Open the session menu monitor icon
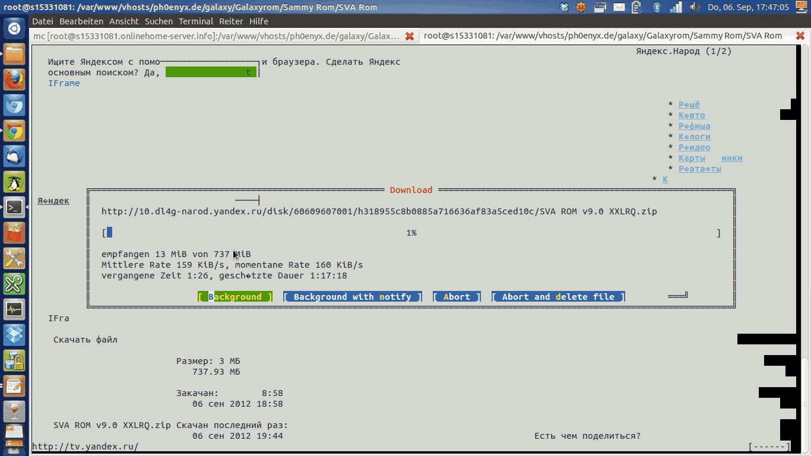Image resolution: width=811 pixels, height=456 pixels. pyautogui.click(x=801, y=7)
